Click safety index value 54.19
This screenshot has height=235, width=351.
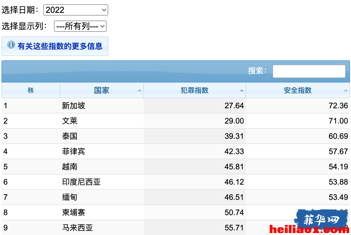tap(338, 167)
